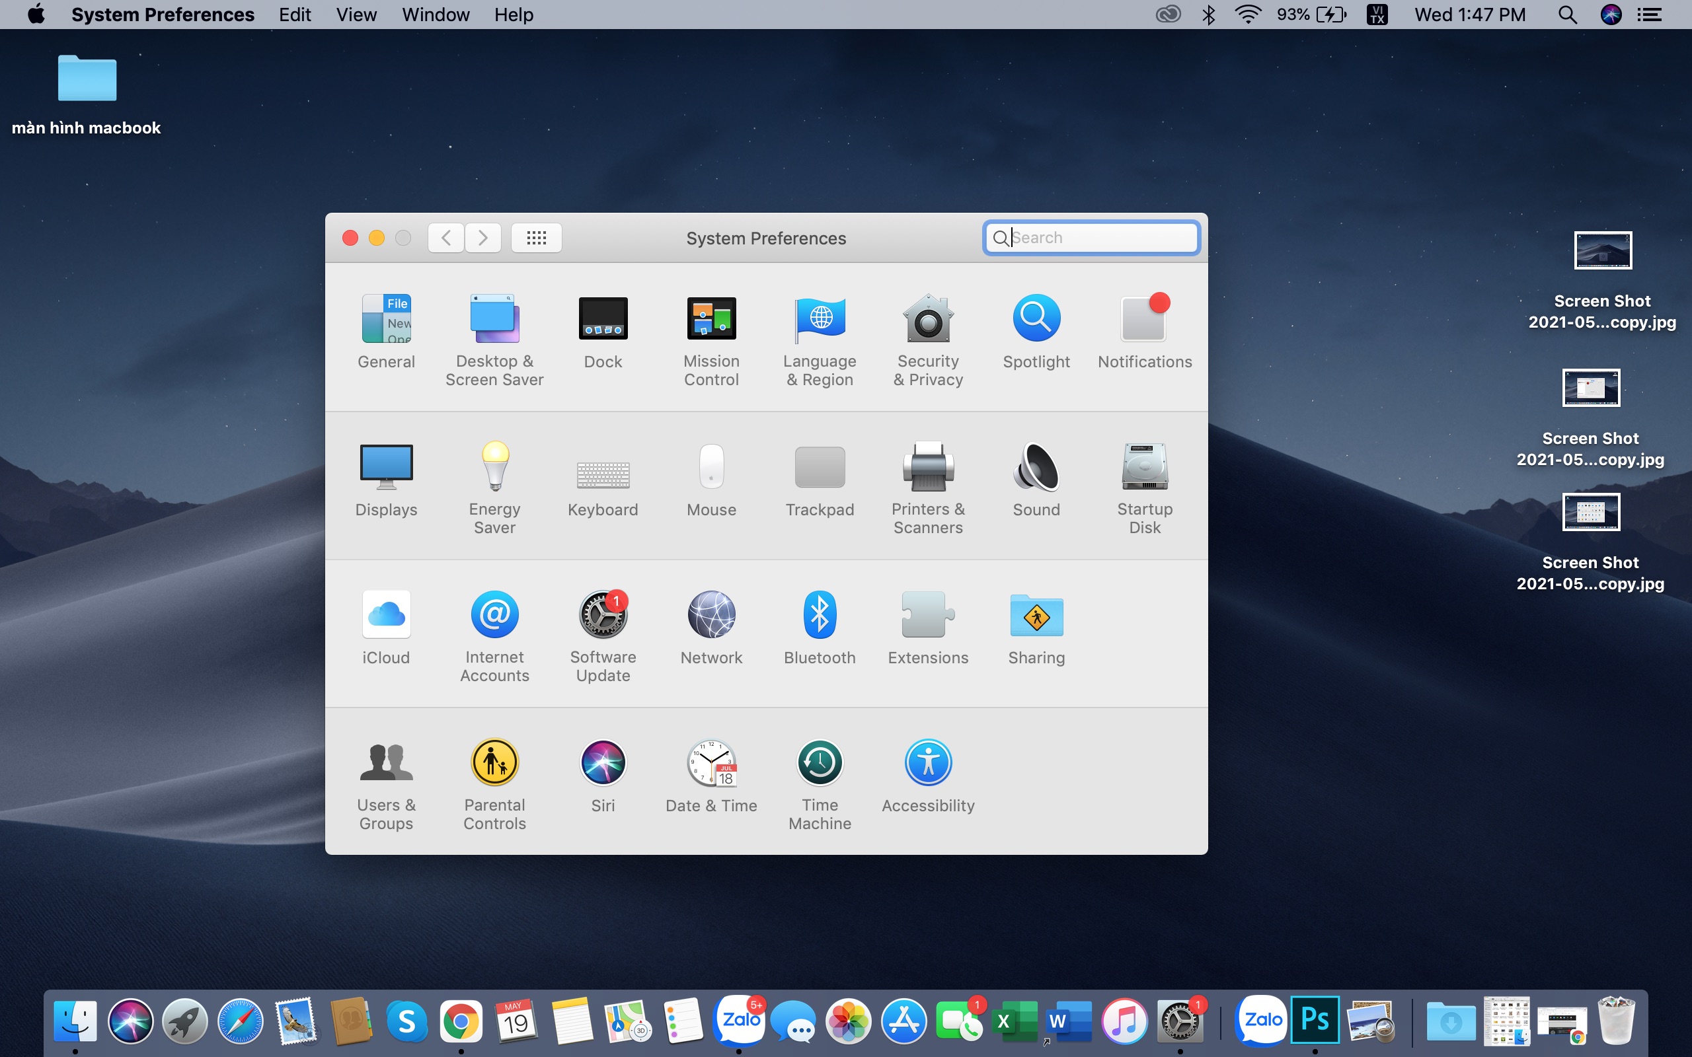This screenshot has width=1692, height=1057.
Task: Navigate back using left arrow button
Action: (445, 237)
